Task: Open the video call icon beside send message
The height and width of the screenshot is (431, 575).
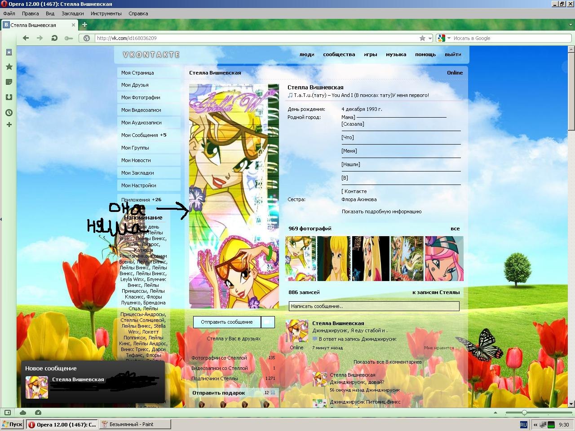Action: point(268,322)
